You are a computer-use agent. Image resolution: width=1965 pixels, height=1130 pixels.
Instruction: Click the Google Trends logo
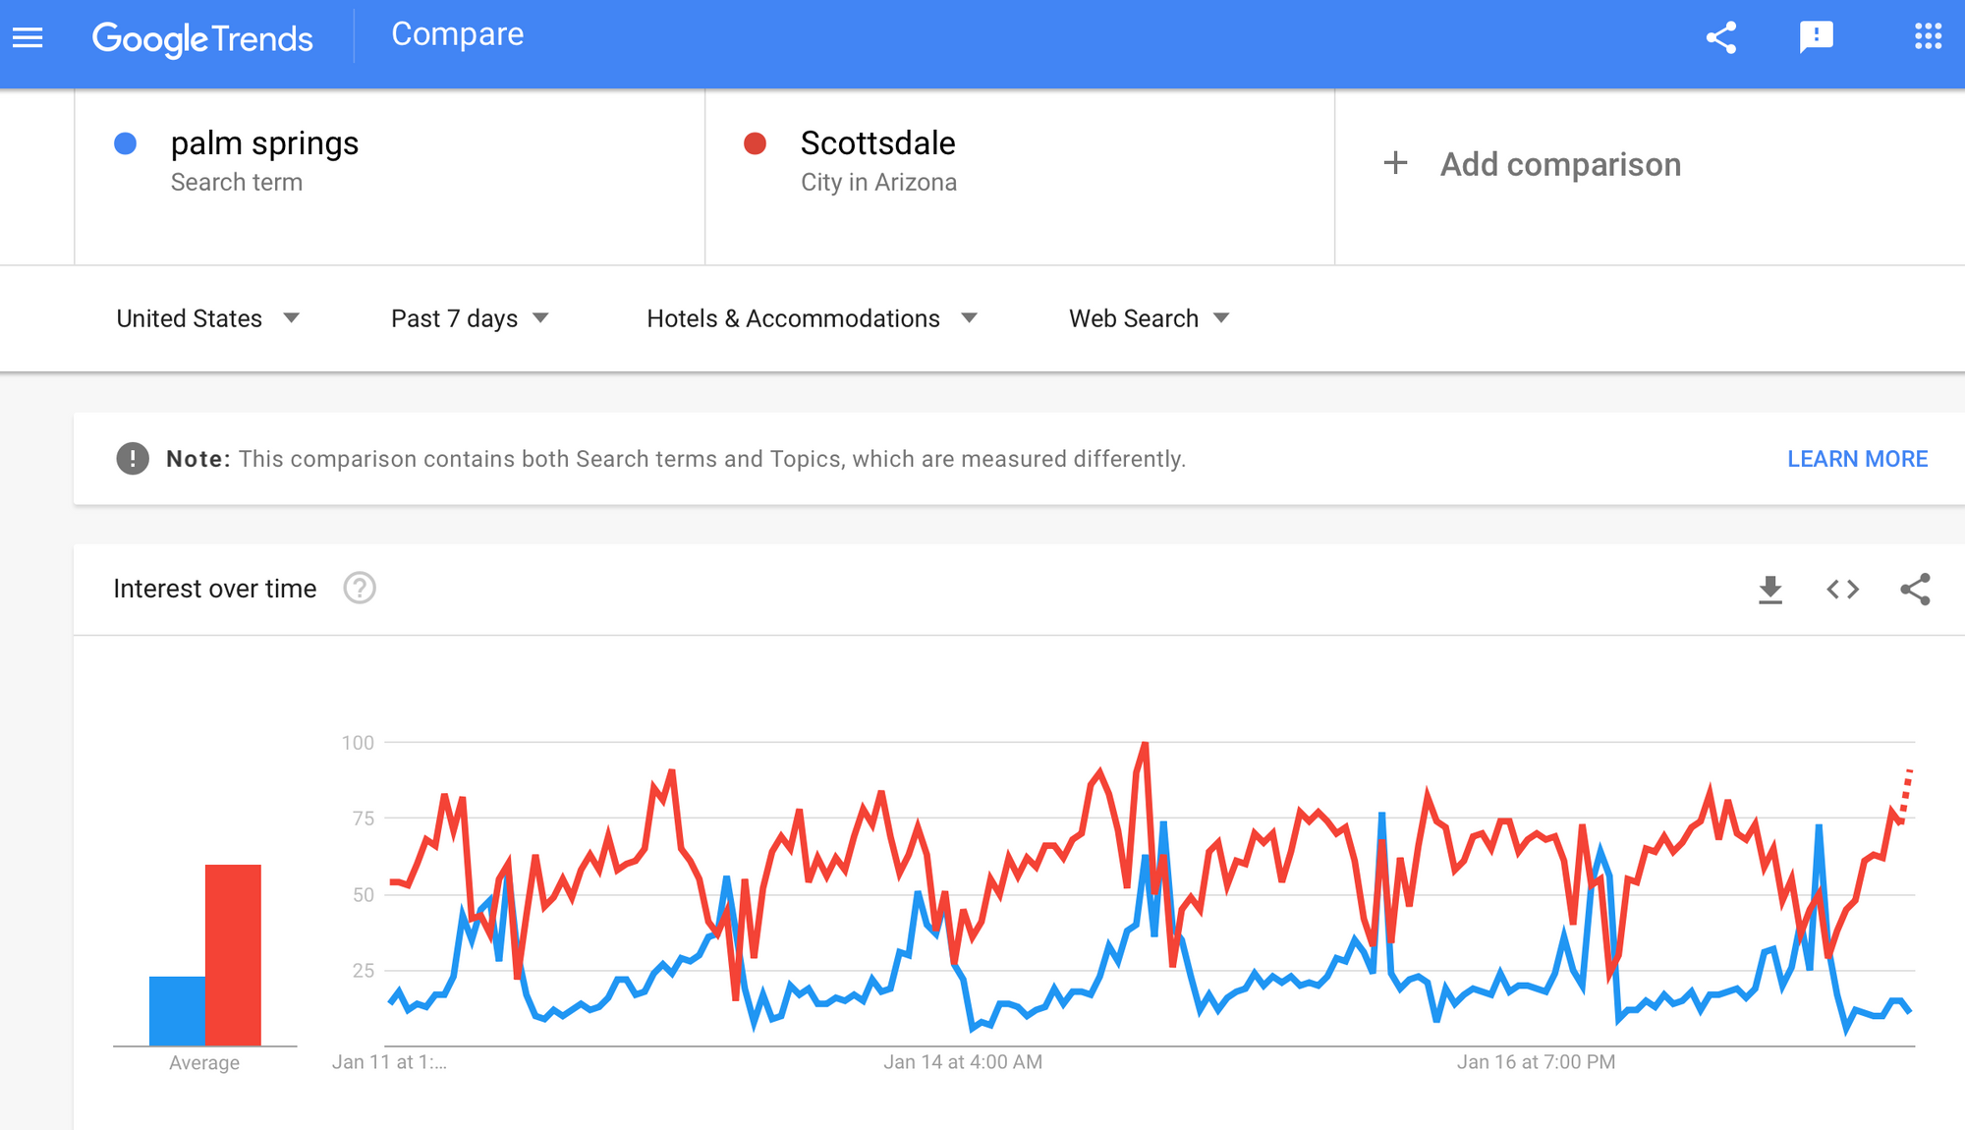coord(202,38)
